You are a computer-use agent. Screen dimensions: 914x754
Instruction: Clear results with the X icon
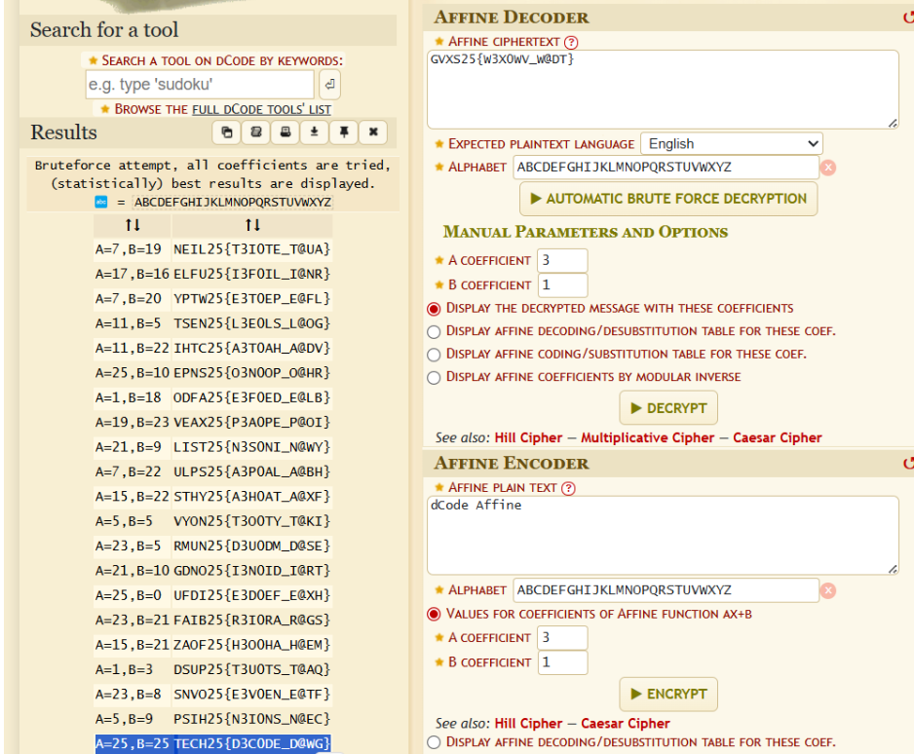(373, 132)
